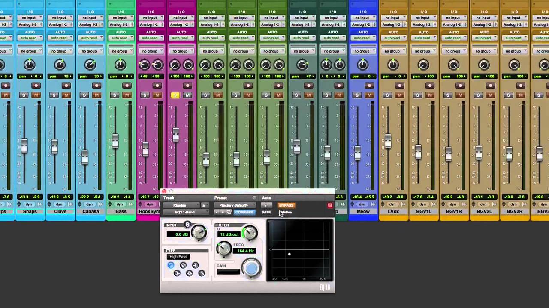Viewport: 549px width, 308px height.
Task: Turn off the yellow lit solo button
Action: [x=175, y=95]
